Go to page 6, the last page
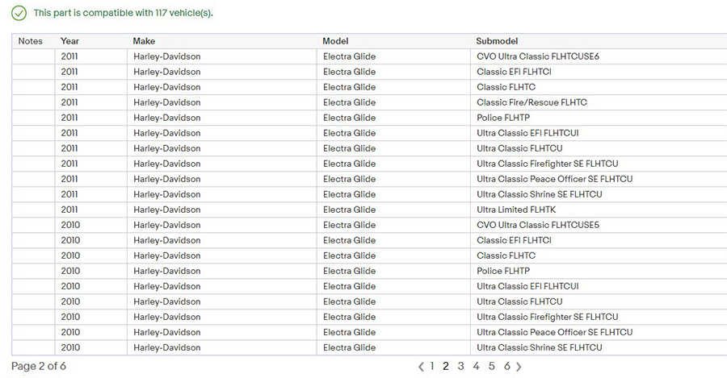This screenshot has height=378, width=727. 506,366
